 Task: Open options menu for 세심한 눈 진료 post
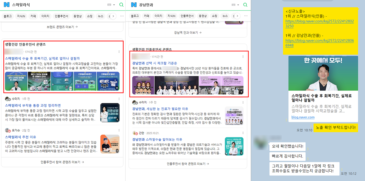click(243, 102)
